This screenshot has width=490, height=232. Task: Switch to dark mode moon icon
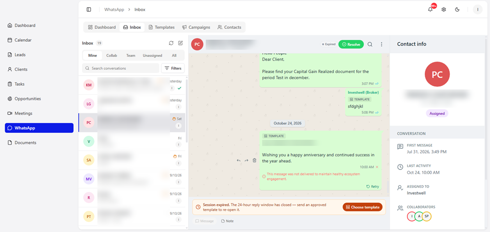tap(457, 10)
